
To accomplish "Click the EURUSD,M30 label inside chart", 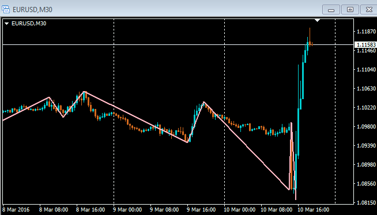I will tap(29, 24).
